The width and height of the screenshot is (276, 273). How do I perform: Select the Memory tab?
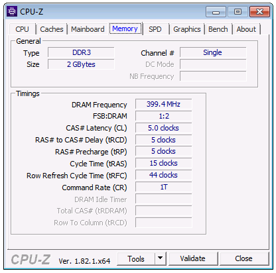(x=125, y=28)
